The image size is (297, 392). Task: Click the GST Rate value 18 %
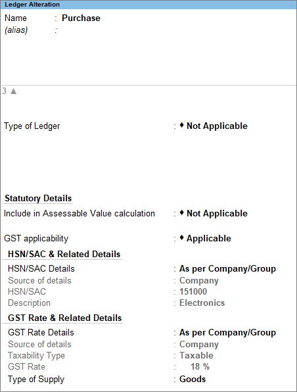[200, 366]
